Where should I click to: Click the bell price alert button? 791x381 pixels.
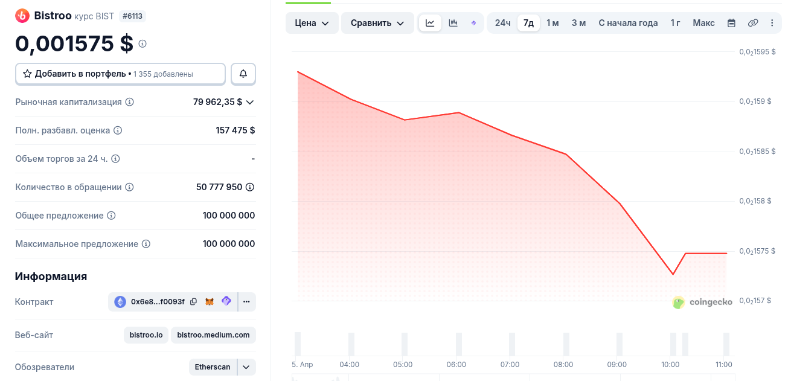pos(243,74)
